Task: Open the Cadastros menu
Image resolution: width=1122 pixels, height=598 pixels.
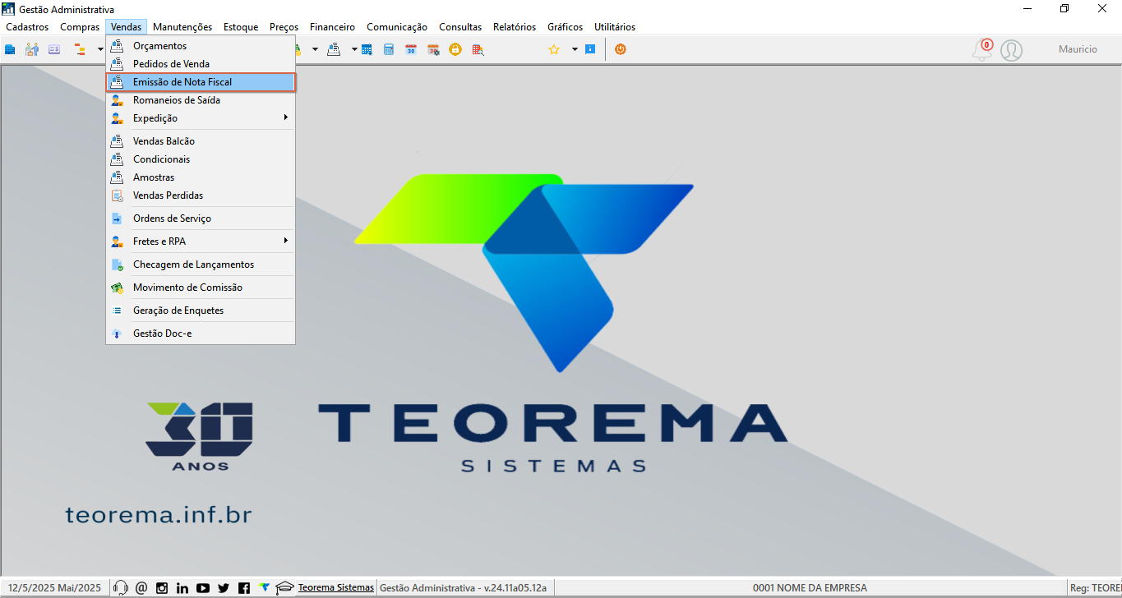Action: coord(27,27)
